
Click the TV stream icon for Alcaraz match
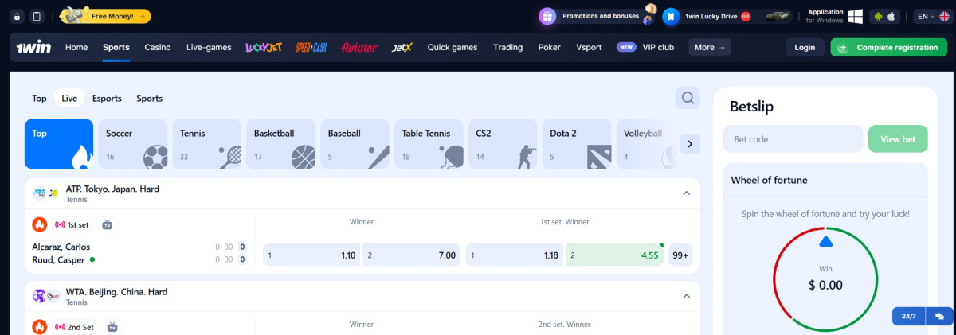(108, 225)
